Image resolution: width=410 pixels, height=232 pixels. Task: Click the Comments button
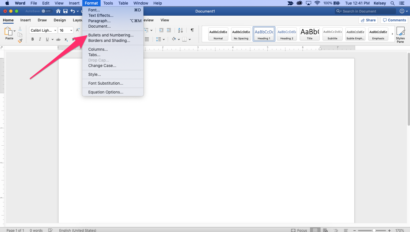(394, 20)
